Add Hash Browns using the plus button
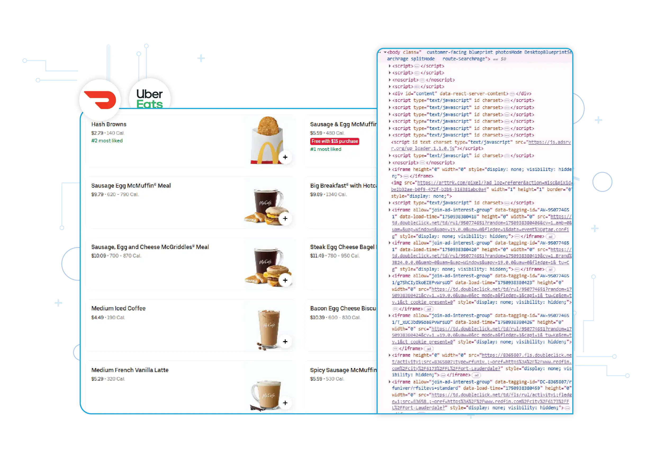Image resolution: width=652 pixels, height=462 pixels. (x=285, y=157)
